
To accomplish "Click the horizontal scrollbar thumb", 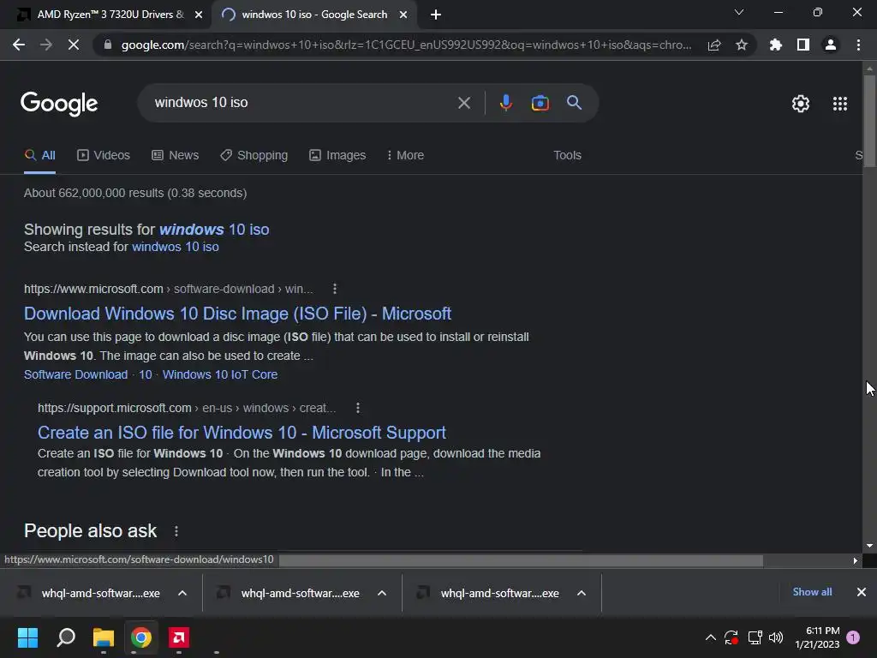I will pos(521,560).
